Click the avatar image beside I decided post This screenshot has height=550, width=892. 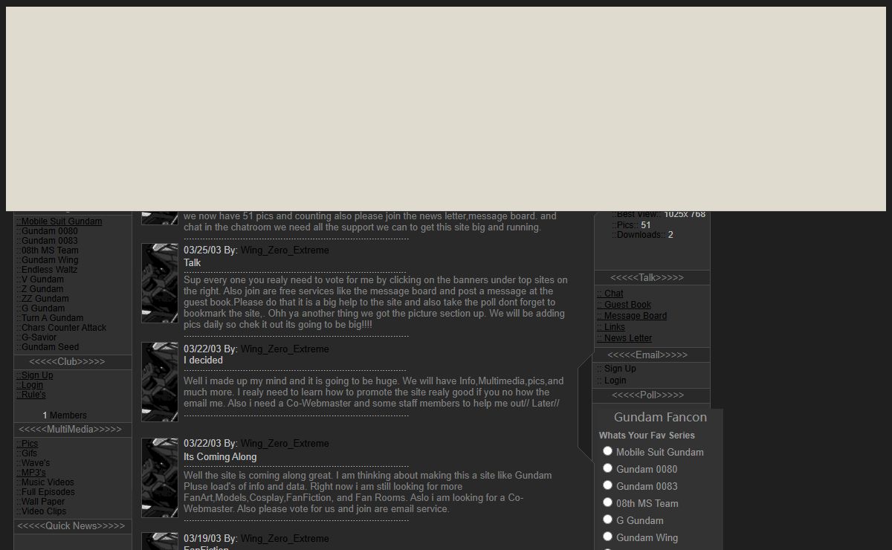(160, 382)
